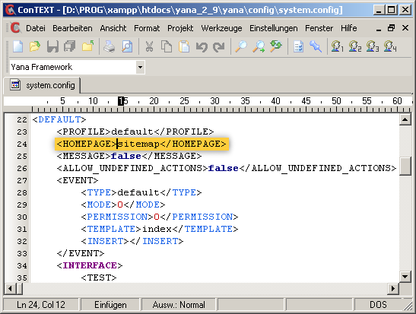Run user command 1 icon
The height and width of the screenshot is (314, 416).
click(337, 46)
